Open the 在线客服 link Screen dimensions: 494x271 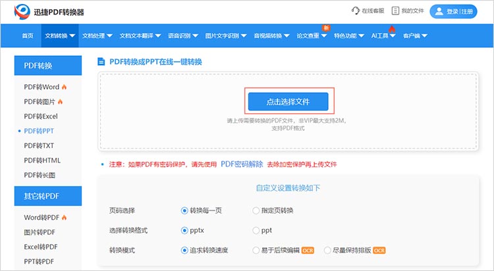pyautogui.click(x=373, y=11)
